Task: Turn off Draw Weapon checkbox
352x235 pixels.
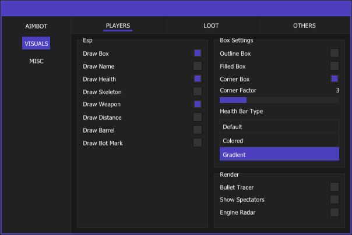Action: (x=198, y=104)
